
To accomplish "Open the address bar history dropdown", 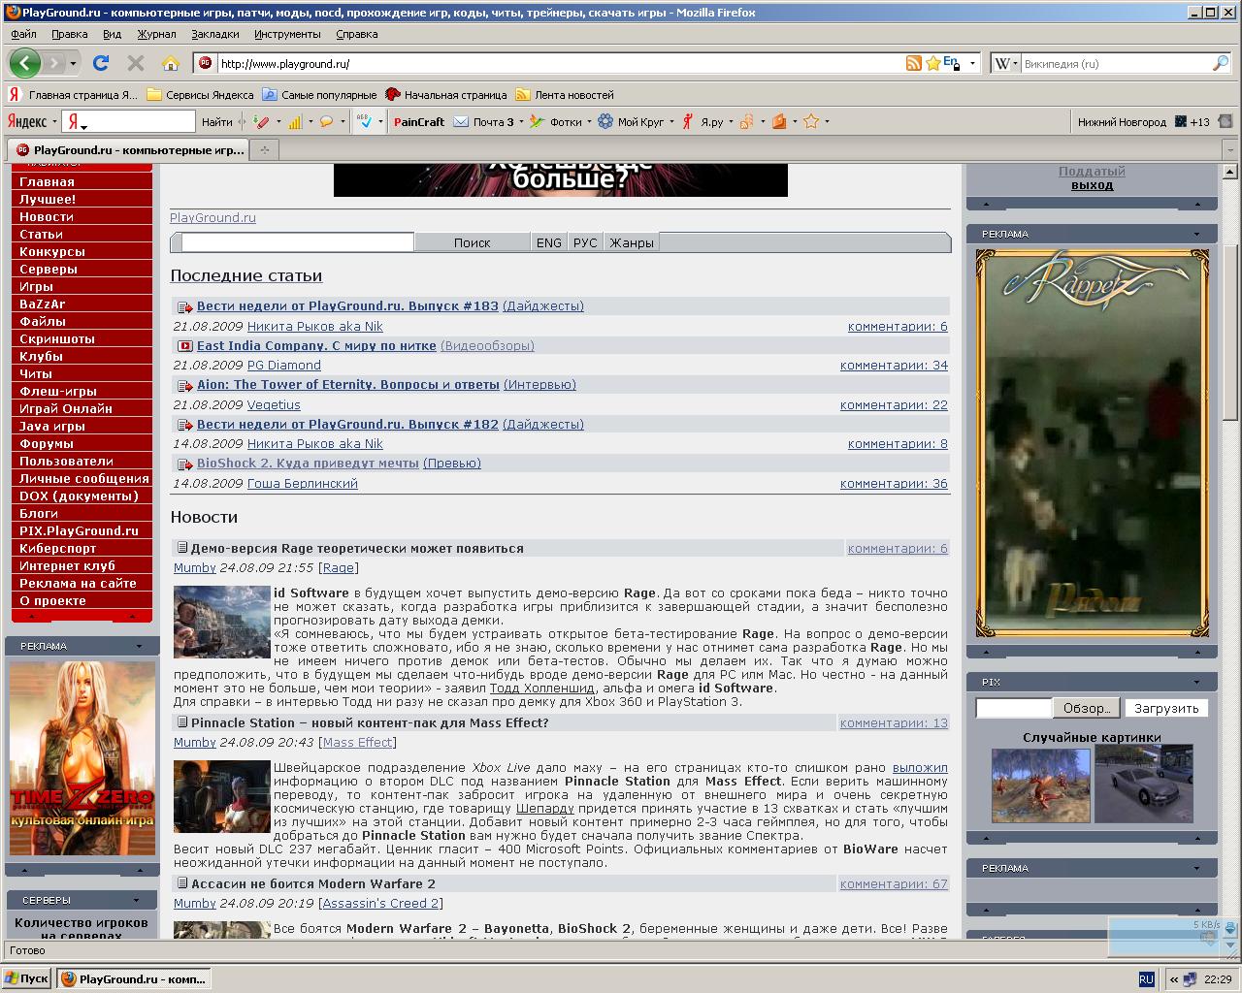I will (972, 63).
